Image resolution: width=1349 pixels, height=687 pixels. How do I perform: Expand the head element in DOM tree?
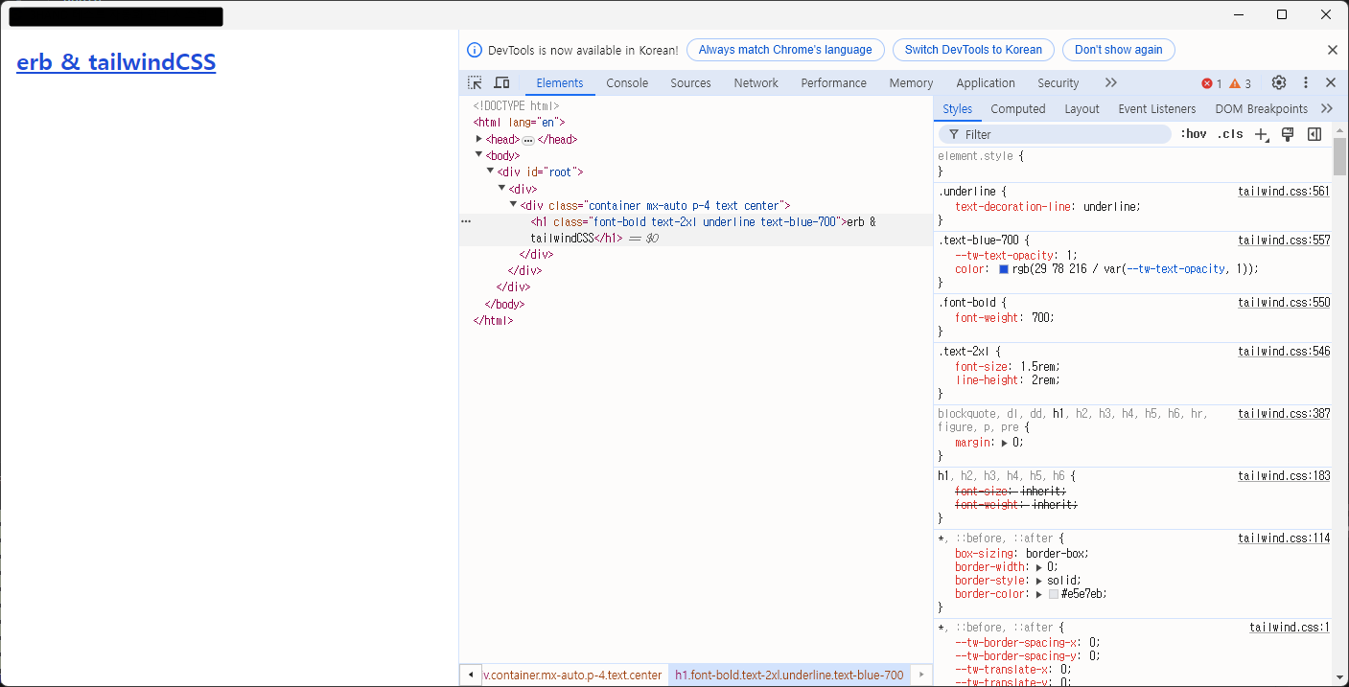(x=479, y=138)
